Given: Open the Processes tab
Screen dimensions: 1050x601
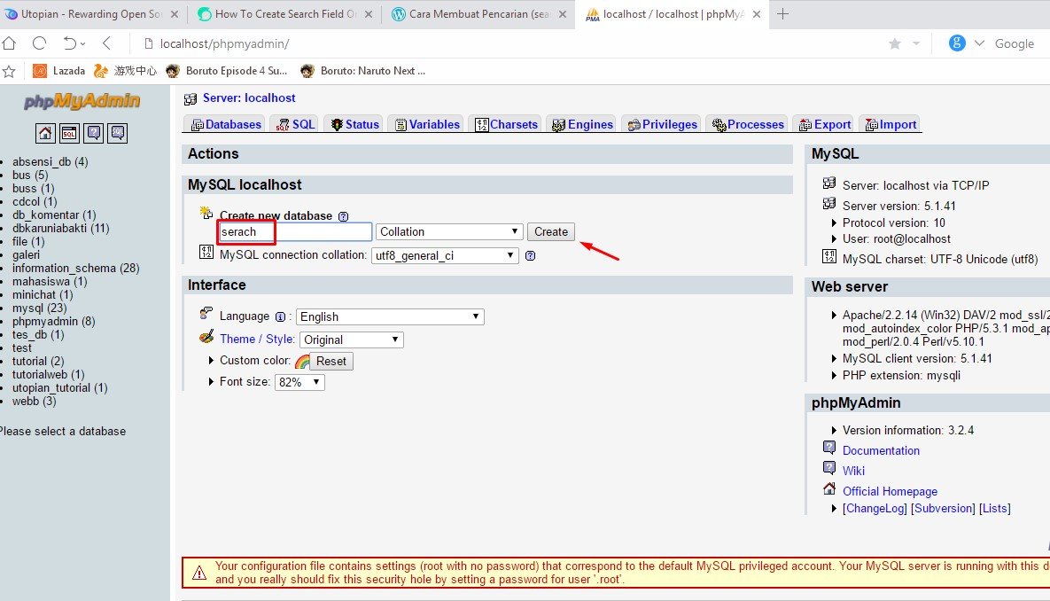Looking at the screenshot, I should pos(747,125).
